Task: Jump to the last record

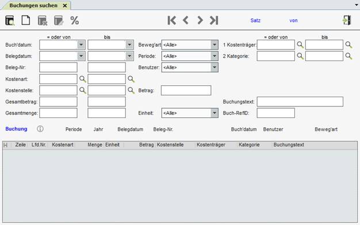Action: click(x=214, y=21)
